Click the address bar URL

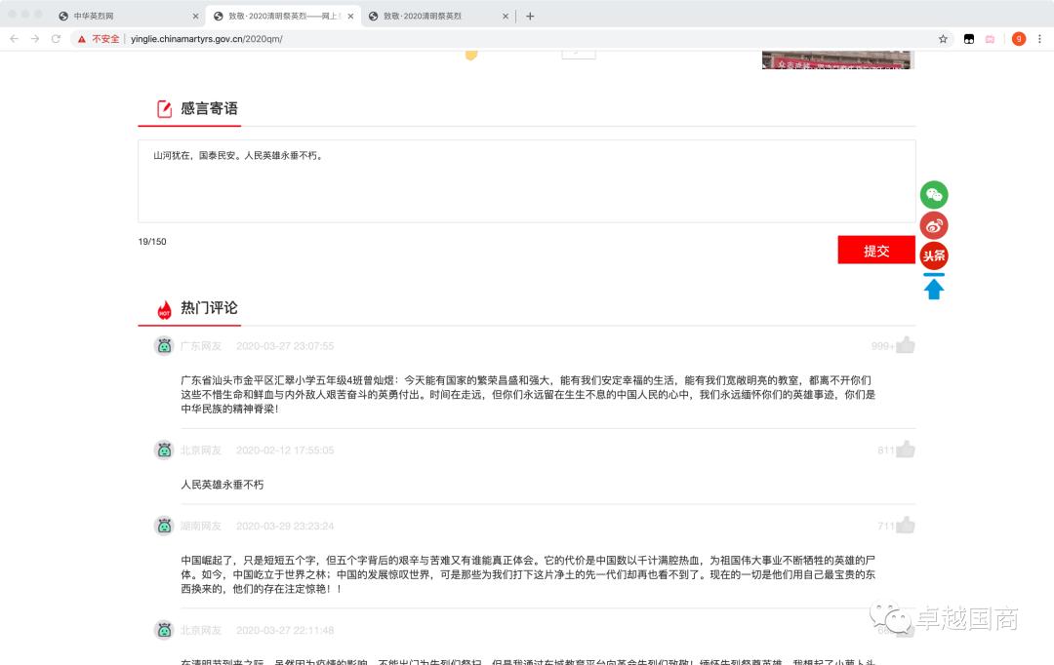(x=207, y=39)
